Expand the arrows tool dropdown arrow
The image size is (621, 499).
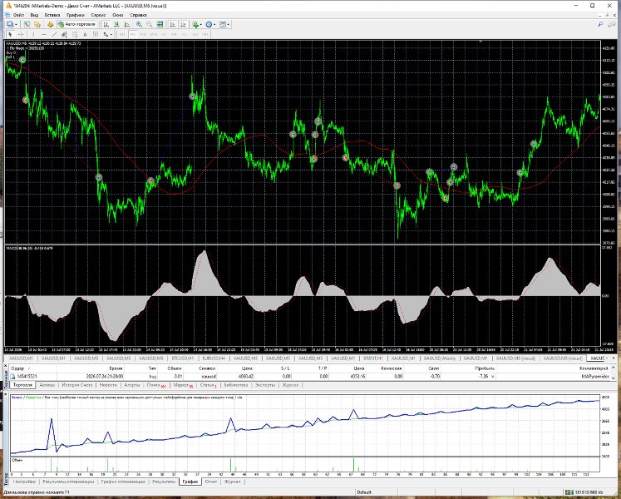(x=111, y=34)
